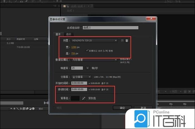The image size is (195, 129).
Task: Click the 合成组名称 field showing 合成 2
Action: coord(111,28)
